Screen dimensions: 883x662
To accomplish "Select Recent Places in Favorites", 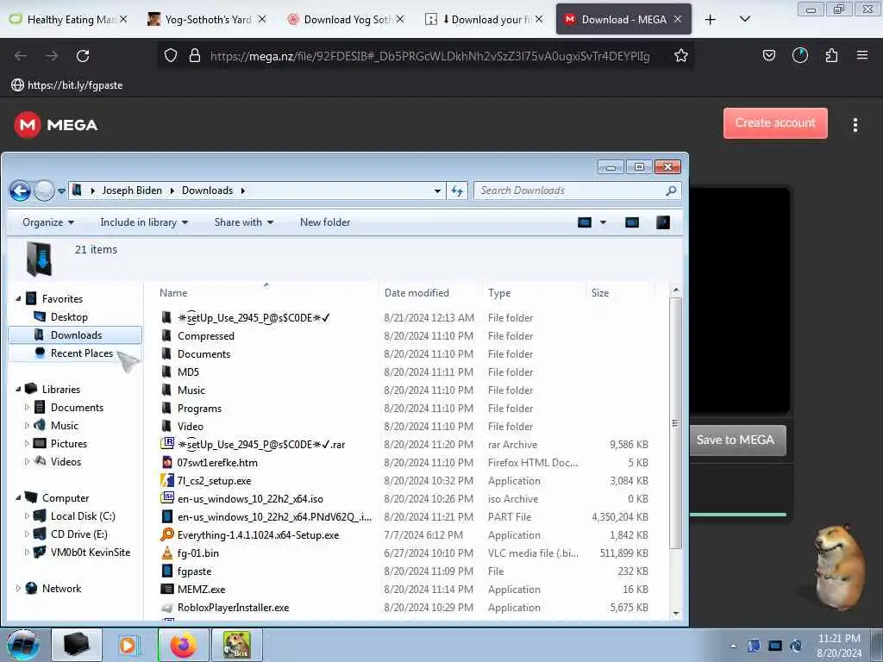I will point(82,353).
